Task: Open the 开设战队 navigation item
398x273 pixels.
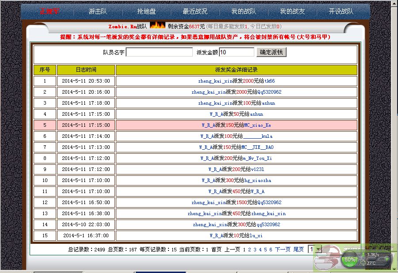Action: pyautogui.click(x=341, y=11)
